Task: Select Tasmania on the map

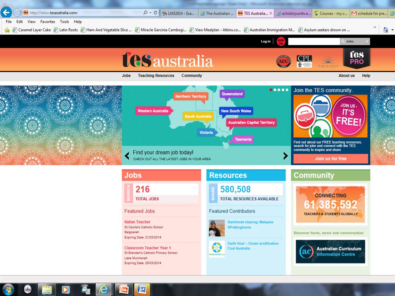Action: (x=243, y=139)
